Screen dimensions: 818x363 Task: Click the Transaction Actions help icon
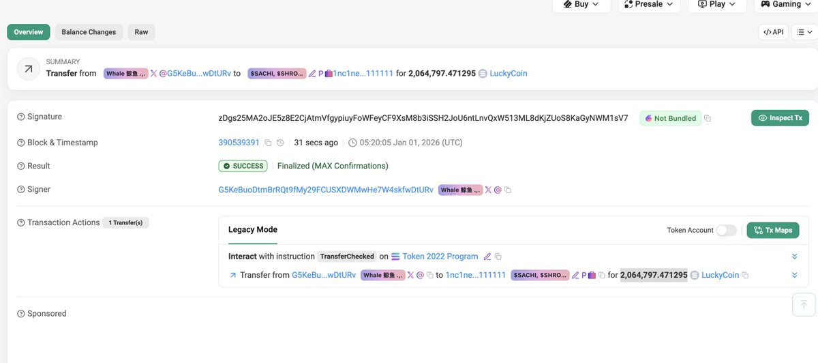20,222
